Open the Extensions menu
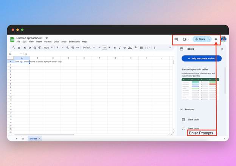236x166 pixels. click(x=74, y=42)
